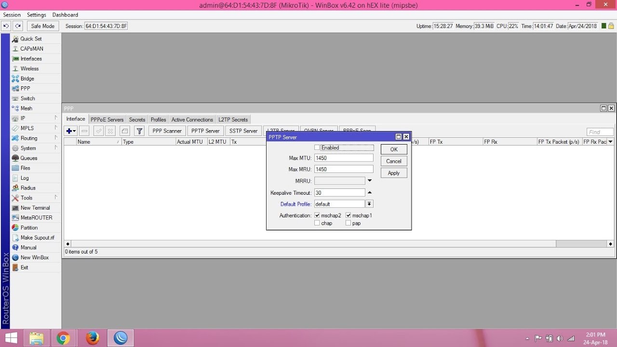Click the Max MTU input field

pos(344,158)
